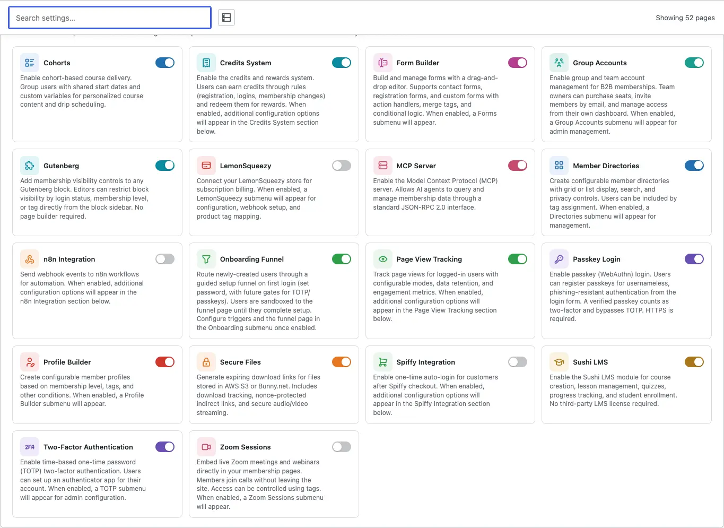Image resolution: width=724 pixels, height=528 pixels.
Task: Click the Spiffy Integration cart icon
Action: click(383, 362)
